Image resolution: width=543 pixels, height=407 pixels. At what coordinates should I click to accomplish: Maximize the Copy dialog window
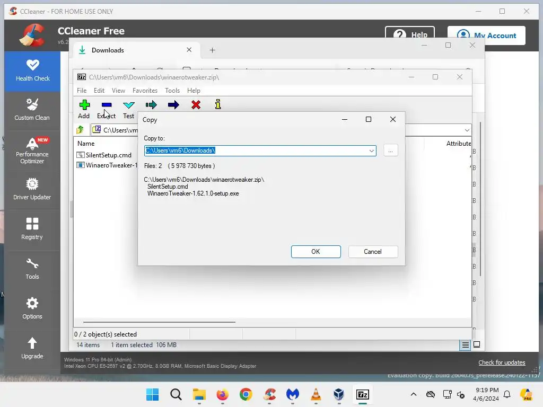click(369, 119)
